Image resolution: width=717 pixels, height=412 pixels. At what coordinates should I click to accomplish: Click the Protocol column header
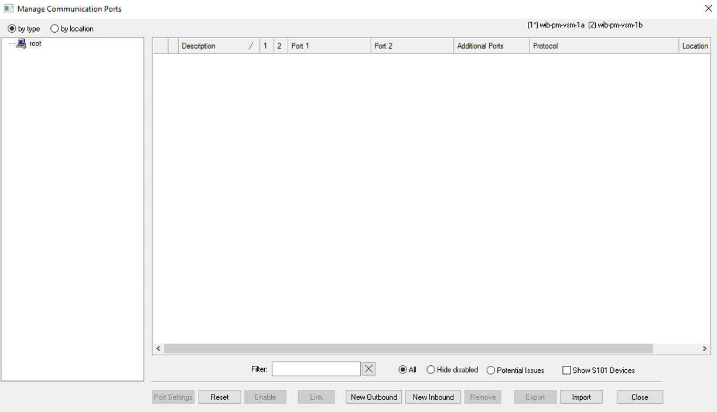pos(603,46)
